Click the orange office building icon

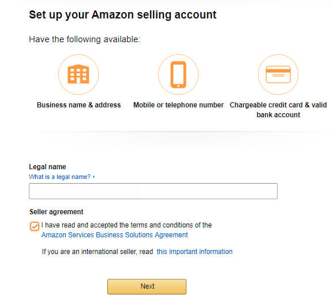pyautogui.click(x=78, y=74)
